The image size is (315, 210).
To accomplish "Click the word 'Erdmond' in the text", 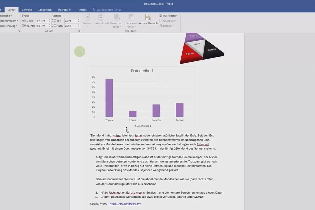I will tap(202, 144).
